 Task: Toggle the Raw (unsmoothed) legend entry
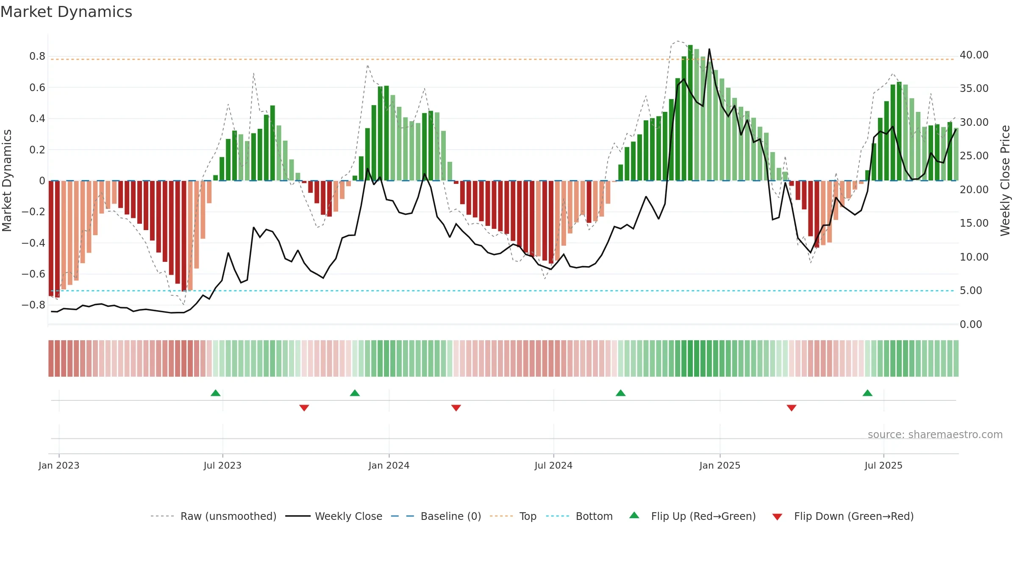tap(213, 516)
